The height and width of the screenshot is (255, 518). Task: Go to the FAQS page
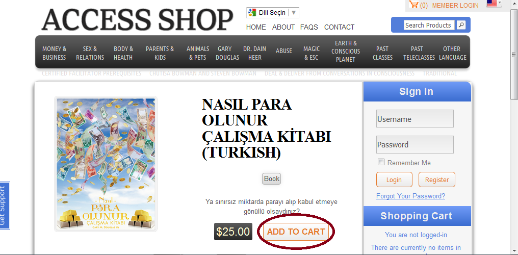pos(309,27)
